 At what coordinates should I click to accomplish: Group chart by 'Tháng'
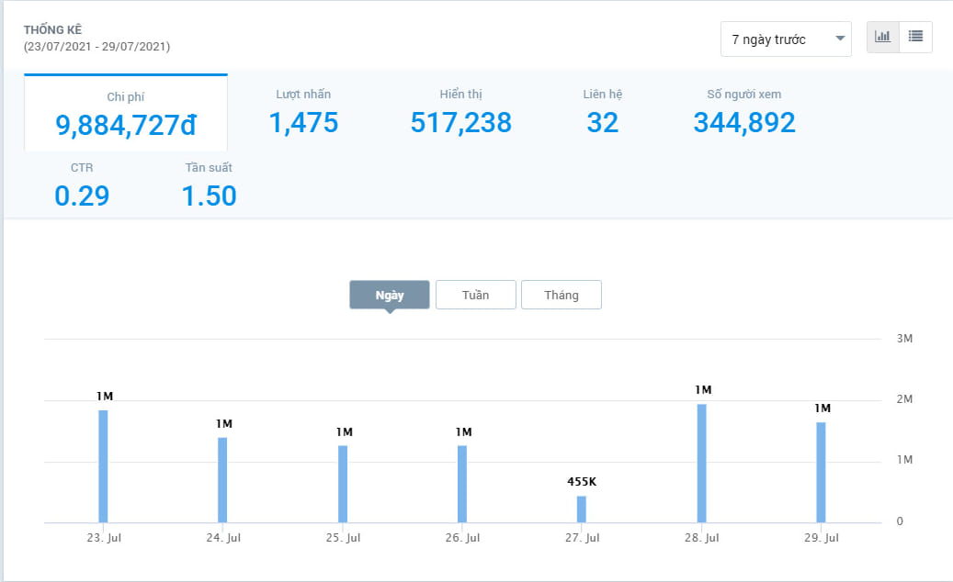pyautogui.click(x=561, y=295)
